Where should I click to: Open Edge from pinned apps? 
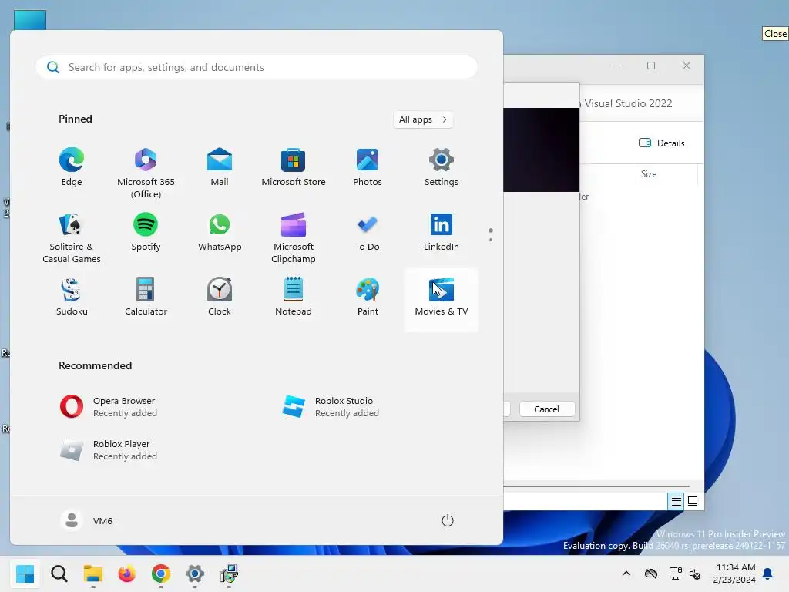coord(72,167)
